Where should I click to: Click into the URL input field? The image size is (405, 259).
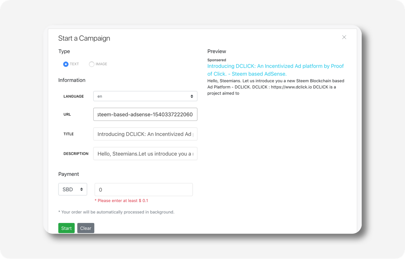(145, 114)
